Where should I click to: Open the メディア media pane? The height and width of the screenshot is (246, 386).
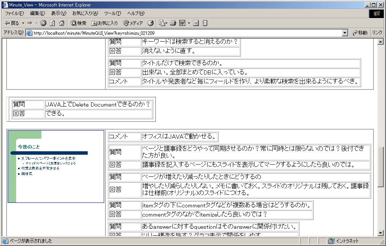(x=133, y=23)
